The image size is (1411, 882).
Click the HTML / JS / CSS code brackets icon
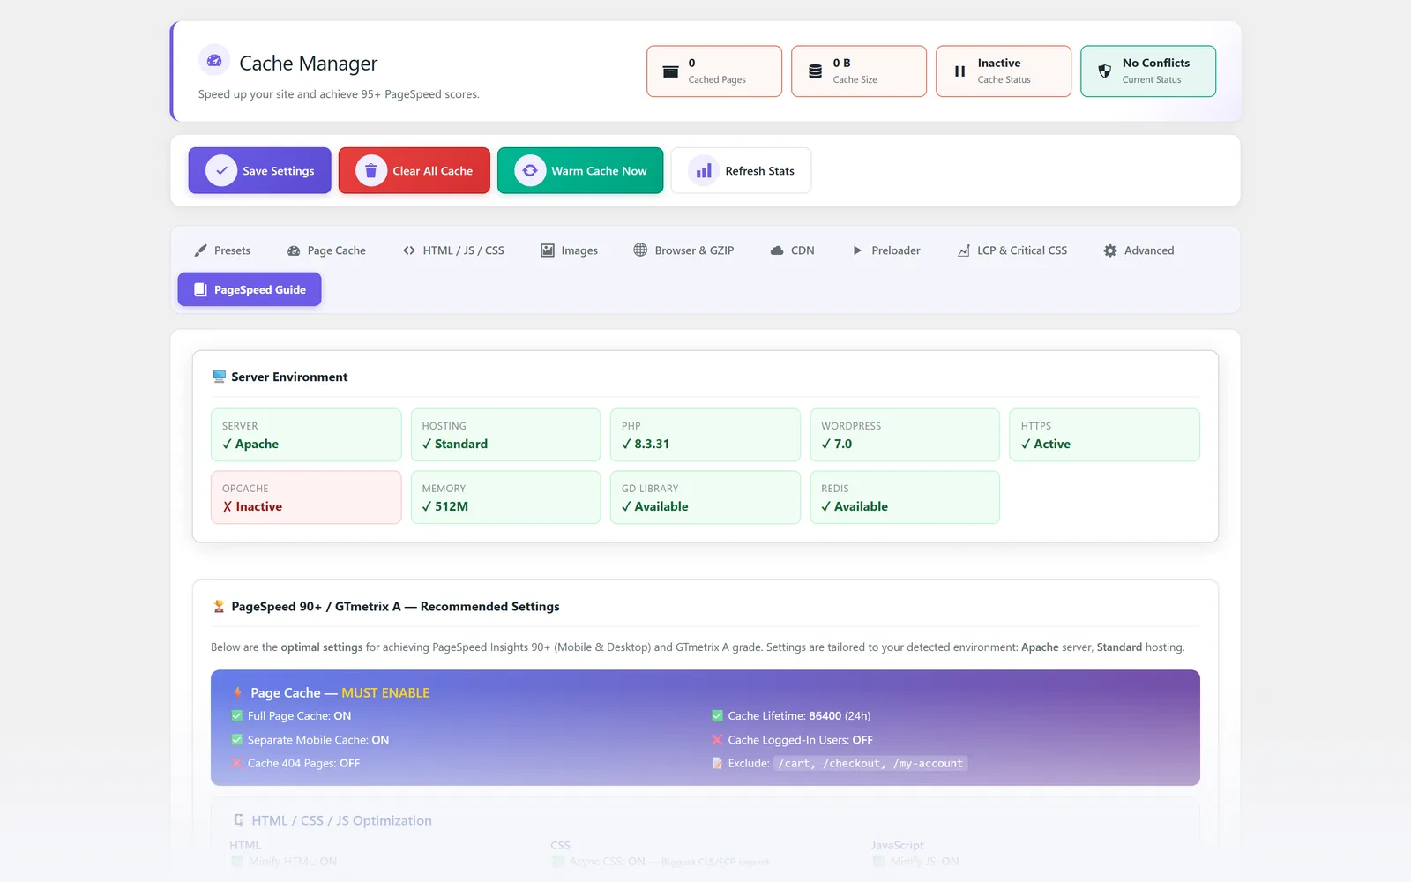pyautogui.click(x=409, y=250)
